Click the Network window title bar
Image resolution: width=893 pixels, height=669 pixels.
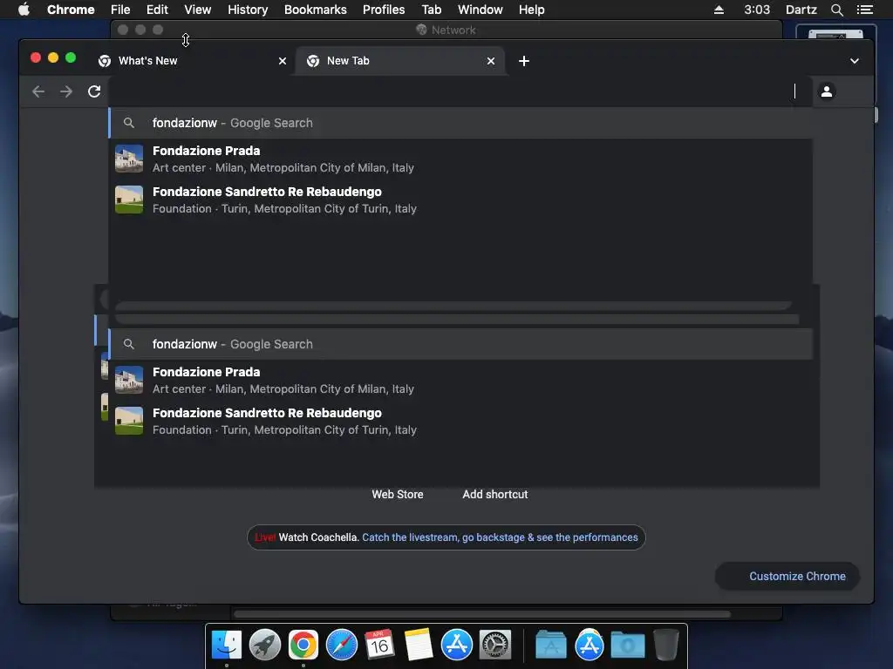(x=446, y=30)
